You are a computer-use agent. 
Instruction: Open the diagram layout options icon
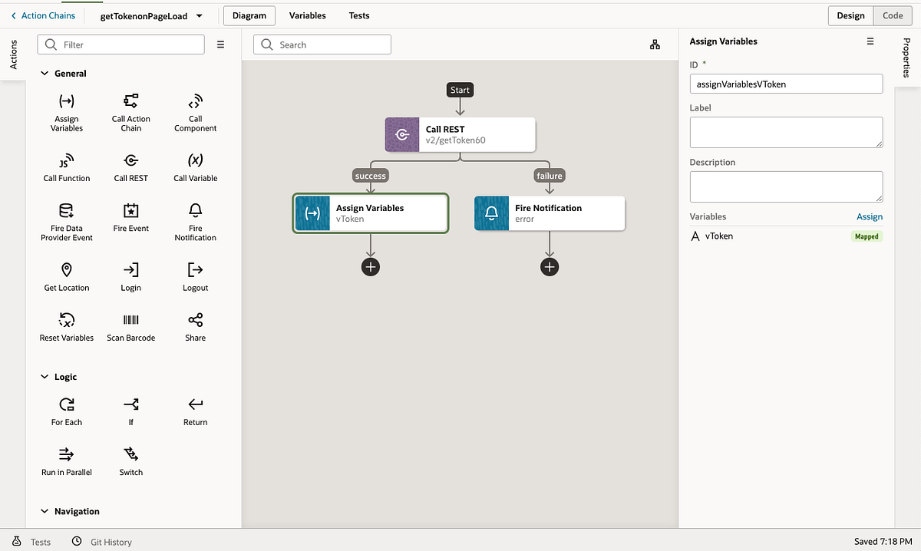pyautogui.click(x=655, y=45)
